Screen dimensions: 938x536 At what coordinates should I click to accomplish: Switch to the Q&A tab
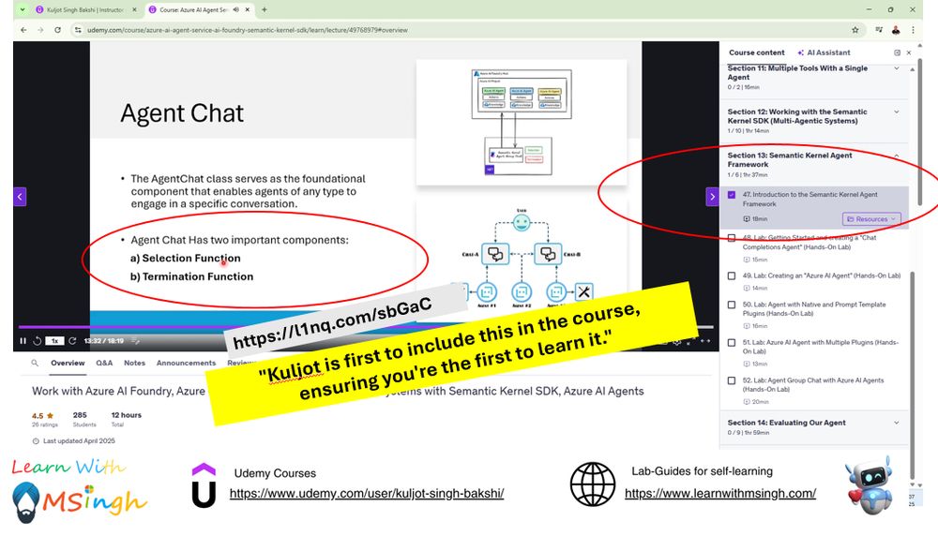(104, 363)
